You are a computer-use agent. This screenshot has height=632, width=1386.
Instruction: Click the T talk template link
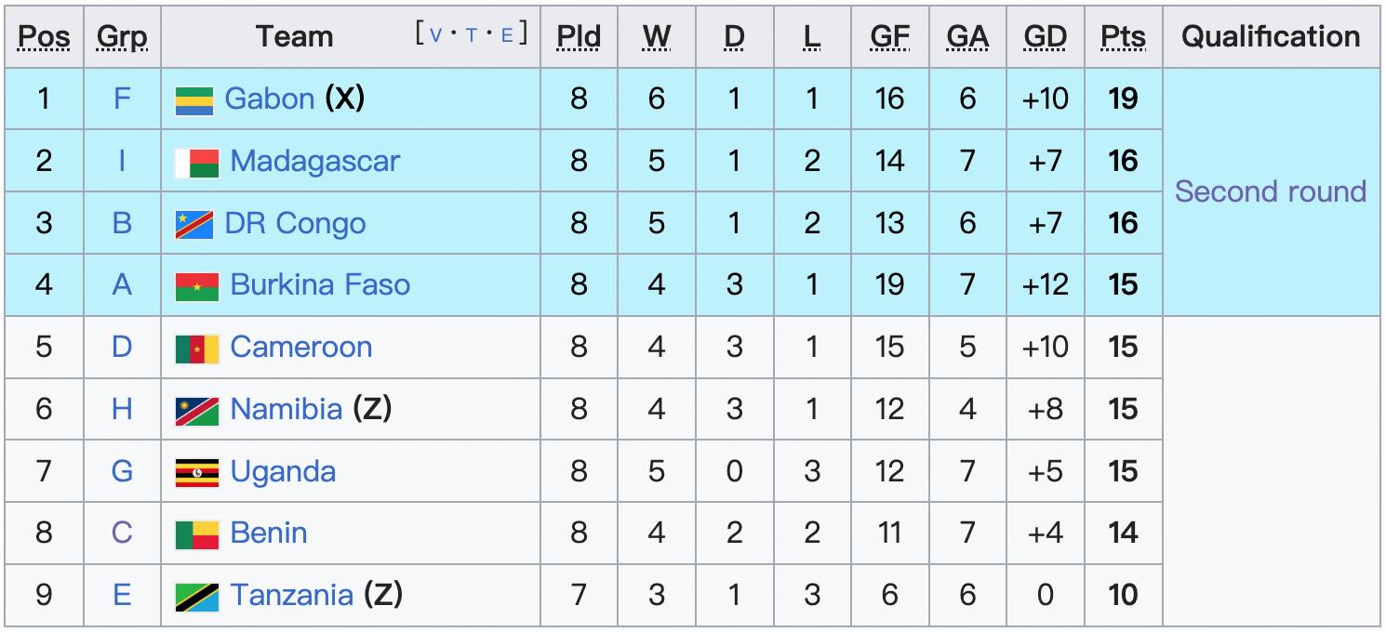click(x=472, y=35)
